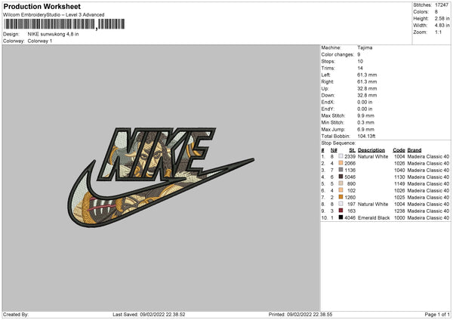Screen dimensions: 453x320
Task: Click thread code '1025' in stop row 7
Action: coord(399,198)
